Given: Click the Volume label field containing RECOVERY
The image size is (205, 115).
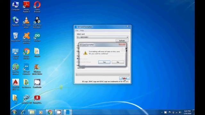Looking at the screenshot, I should (102, 68).
